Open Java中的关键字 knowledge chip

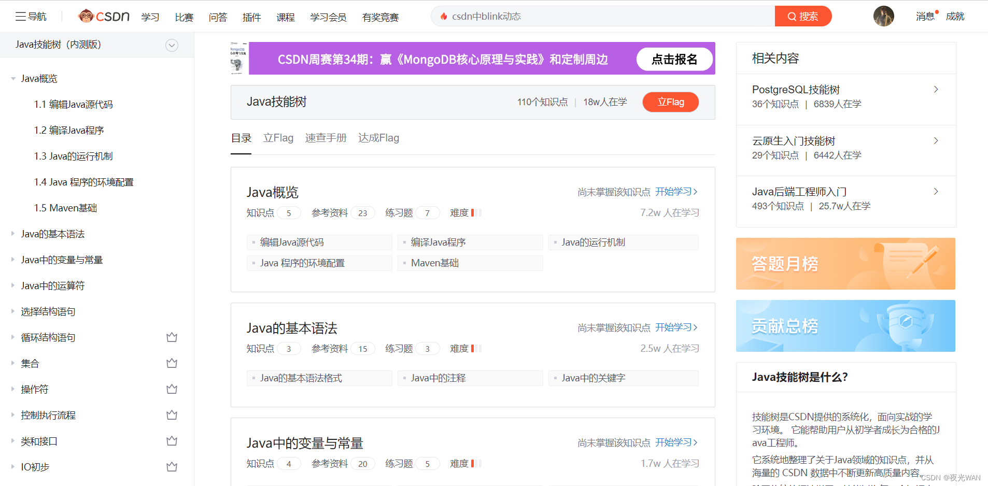(624, 378)
